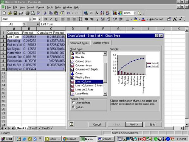Click the Align Left icon

[63, 19]
